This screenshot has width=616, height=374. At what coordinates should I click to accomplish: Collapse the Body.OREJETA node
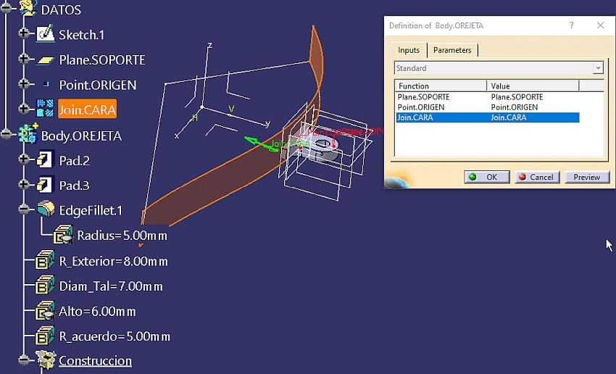(x=6, y=134)
